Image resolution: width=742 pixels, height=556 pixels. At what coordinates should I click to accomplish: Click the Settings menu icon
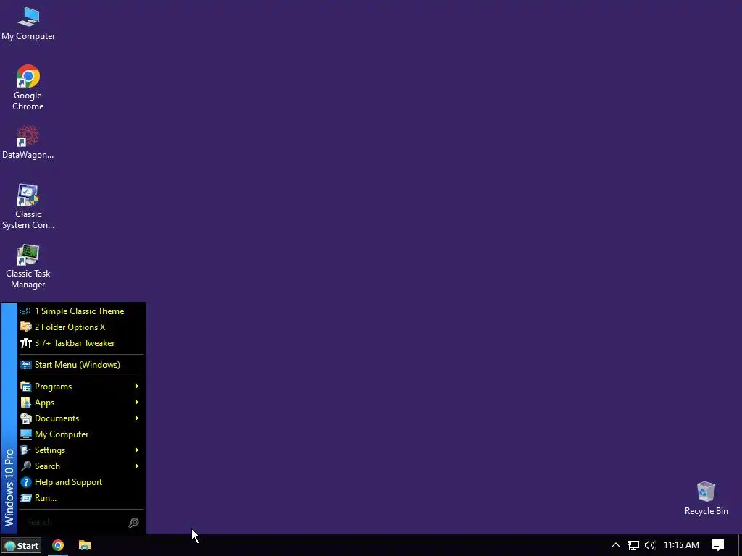26,450
